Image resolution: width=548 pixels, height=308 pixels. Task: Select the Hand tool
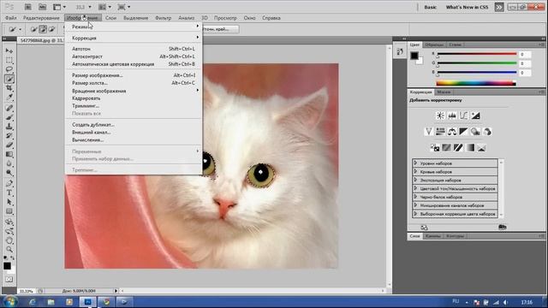[x=9, y=240]
